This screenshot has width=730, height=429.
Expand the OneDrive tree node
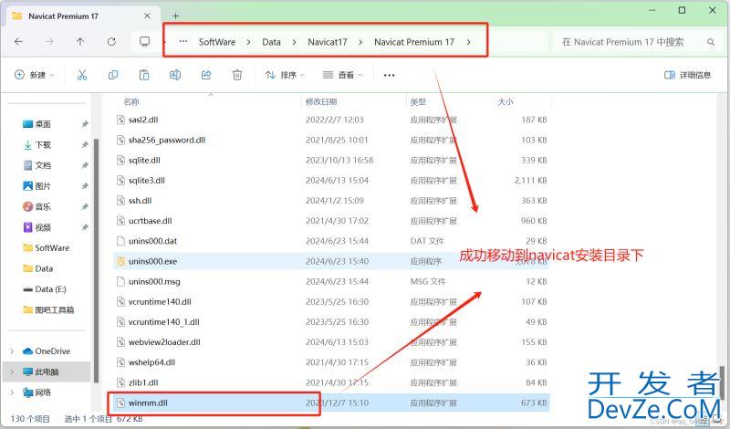click(x=12, y=351)
